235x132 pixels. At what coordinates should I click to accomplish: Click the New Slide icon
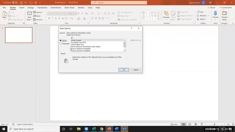click(29, 14)
